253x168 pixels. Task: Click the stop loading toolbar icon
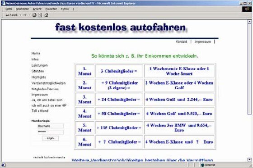pyautogui.click(x=34, y=15)
